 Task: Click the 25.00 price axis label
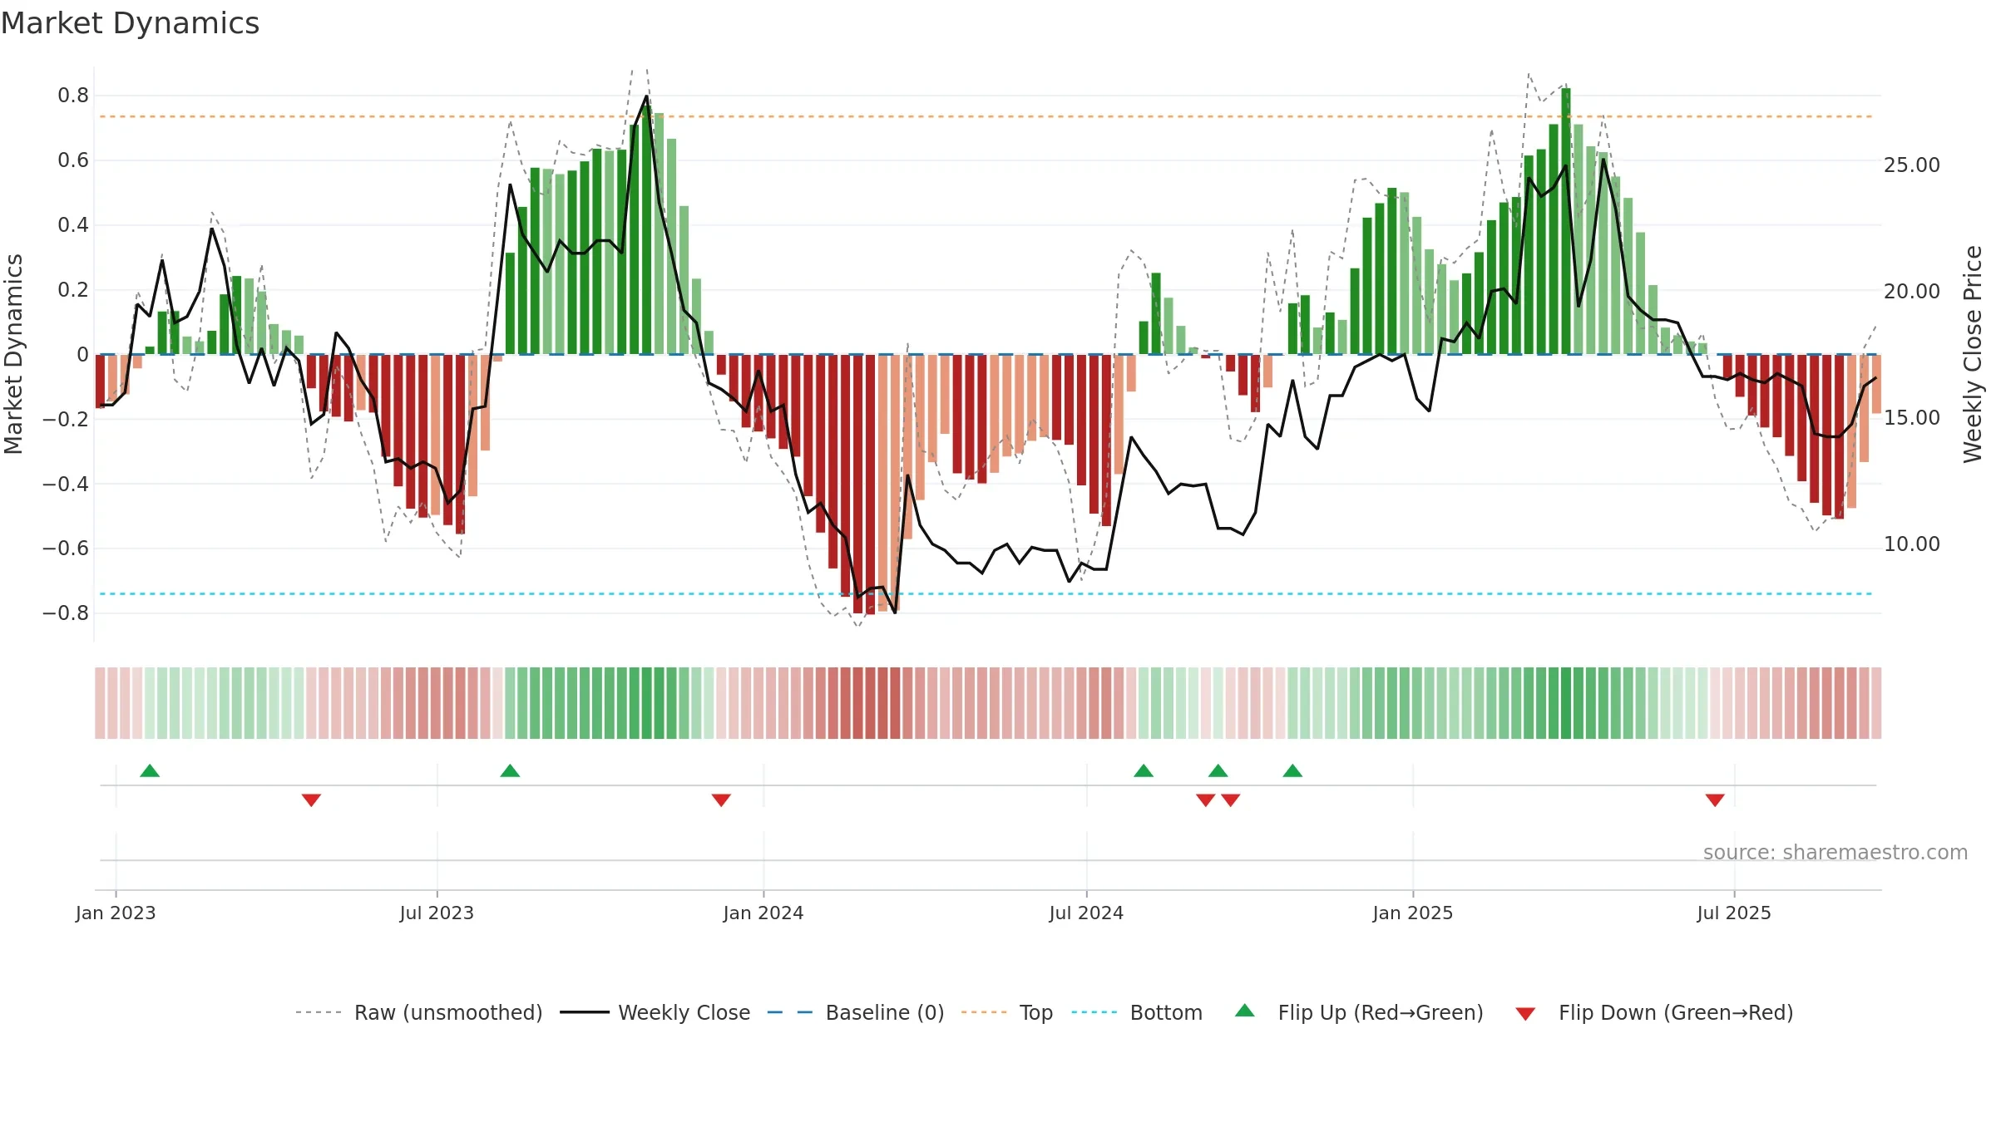pyautogui.click(x=1912, y=165)
